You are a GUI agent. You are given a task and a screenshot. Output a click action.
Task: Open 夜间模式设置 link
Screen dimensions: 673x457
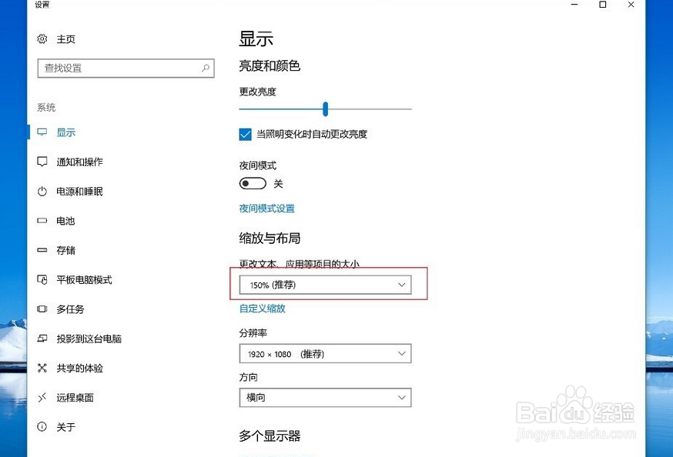(x=266, y=208)
